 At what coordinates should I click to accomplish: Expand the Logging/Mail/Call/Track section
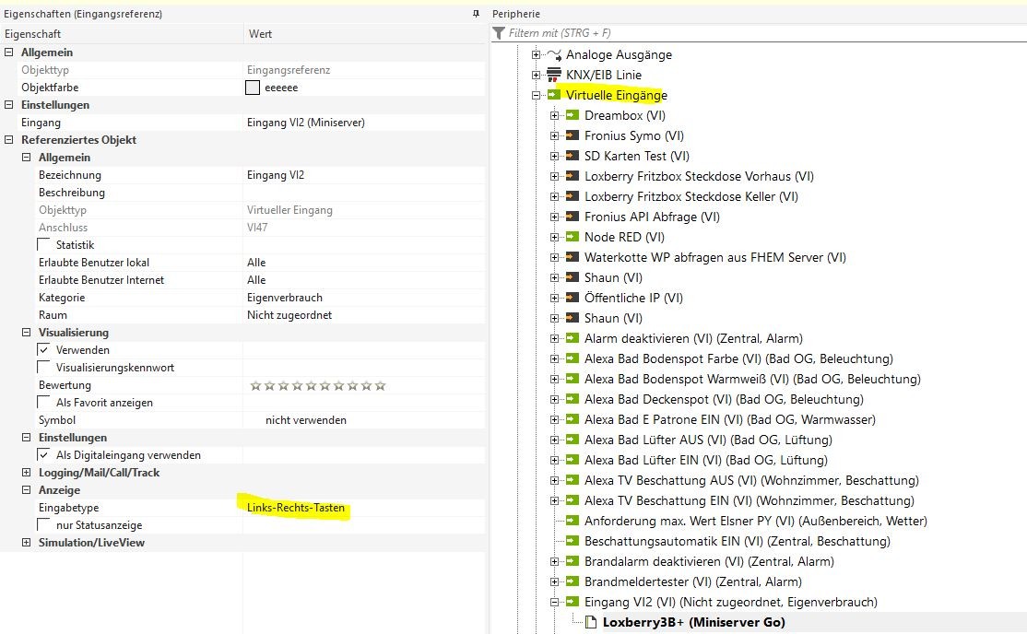click(10, 473)
